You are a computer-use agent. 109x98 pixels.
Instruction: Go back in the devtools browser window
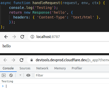(5, 60)
